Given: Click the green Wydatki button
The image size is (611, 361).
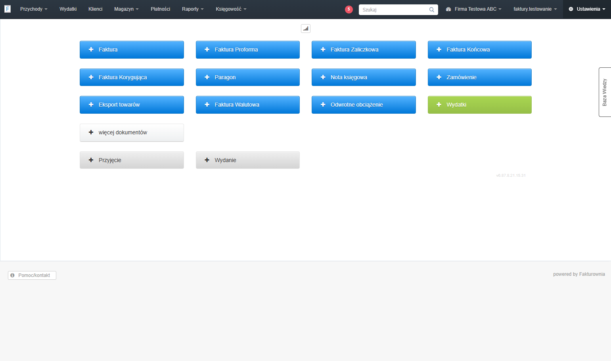Looking at the screenshot, I should 480,105.
